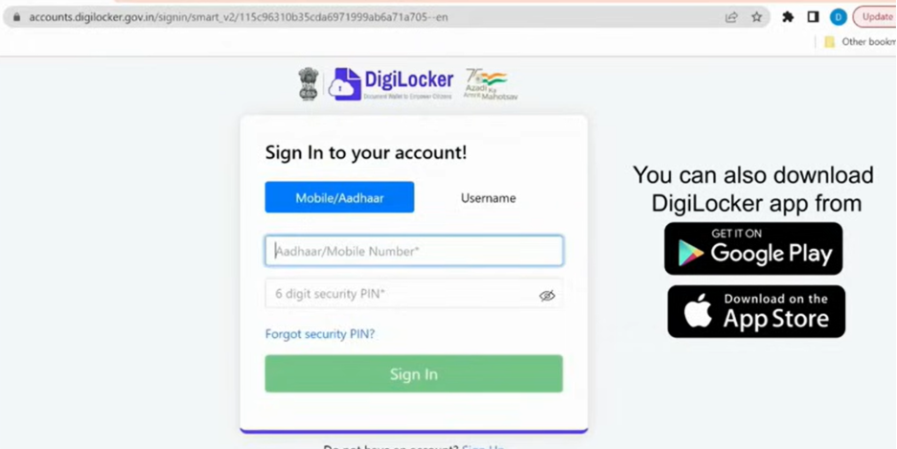Click the padlock site info icon
The image size is (897, 449).
point(16,17)
